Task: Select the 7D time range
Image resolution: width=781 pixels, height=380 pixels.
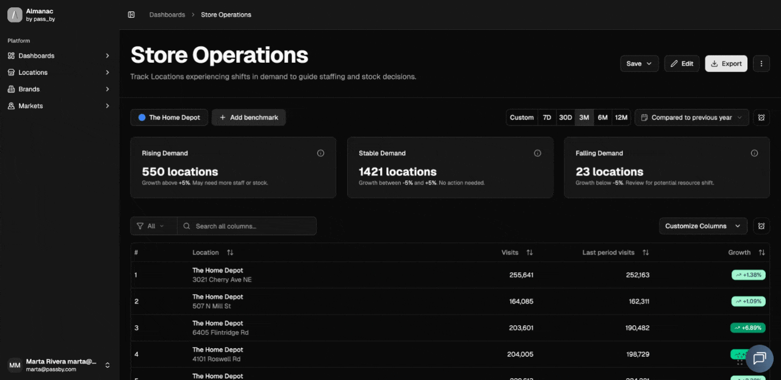Action: pyautogui.click(x=547, y=118)
